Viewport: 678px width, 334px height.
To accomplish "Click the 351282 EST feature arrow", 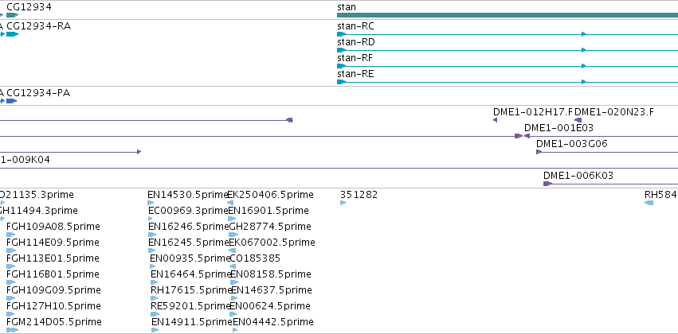I will pos(343,203).
